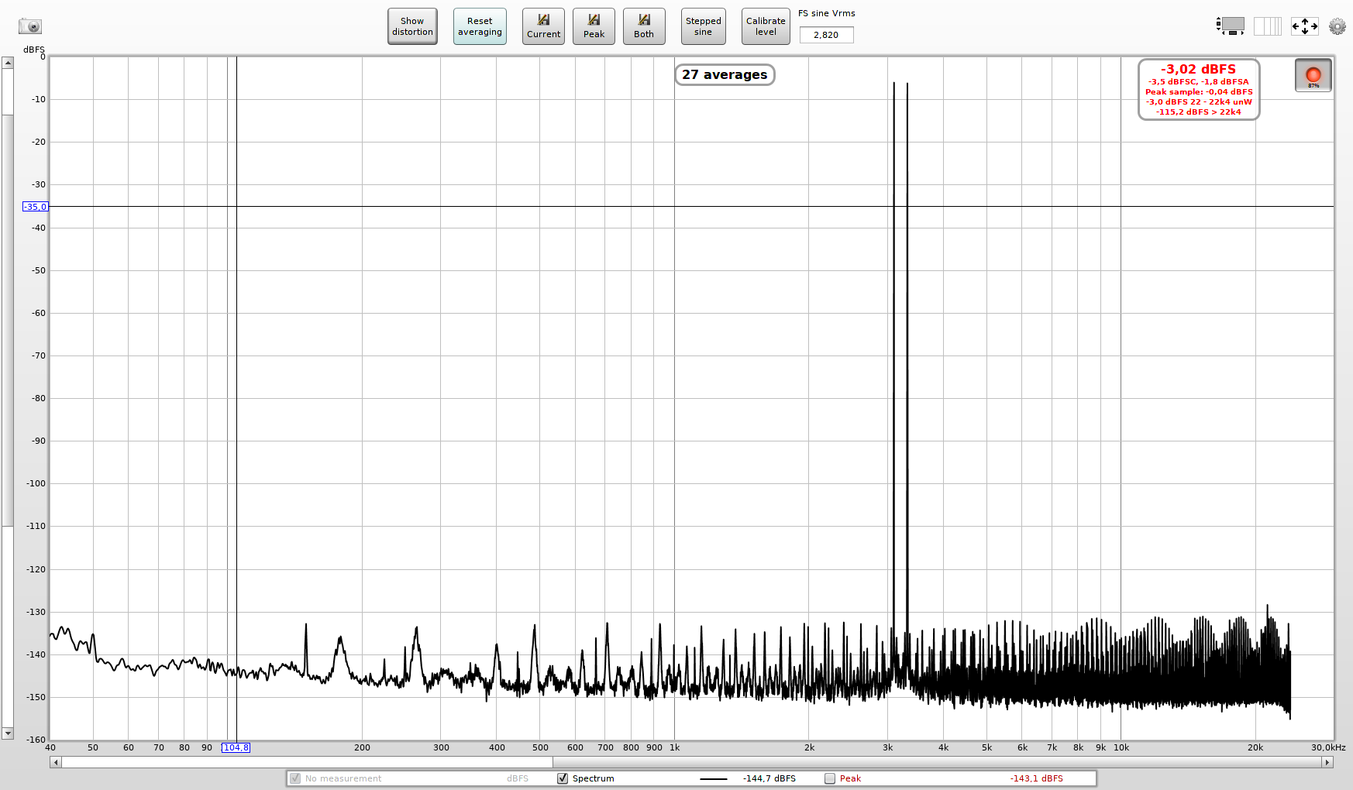Click the vertical scrollbar down arrow

coord(8,733)
